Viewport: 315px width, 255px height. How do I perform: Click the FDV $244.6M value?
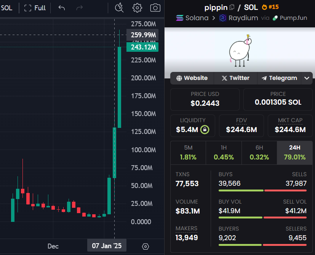tap(241, 130)
